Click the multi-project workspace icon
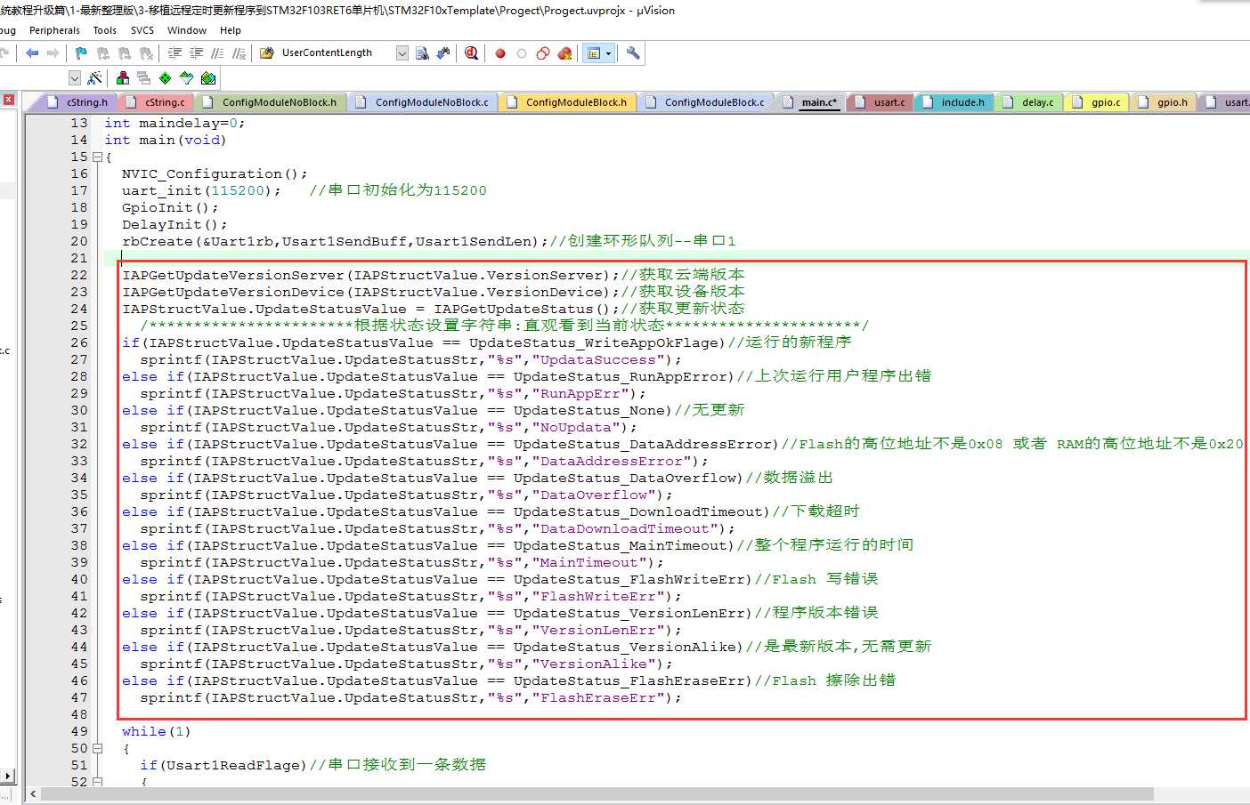This screenshot has height=805, width=1250. pyautogui.click(x=143, y=78)
